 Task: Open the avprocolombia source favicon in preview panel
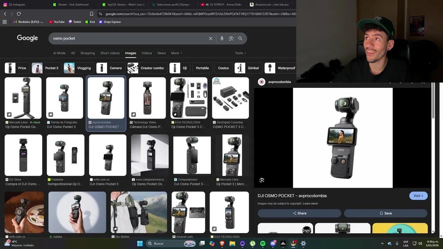[262, 82]
